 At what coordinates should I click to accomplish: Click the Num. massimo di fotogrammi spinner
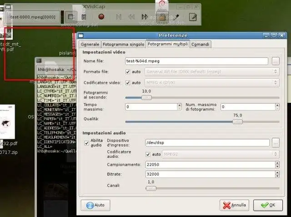point(277,107)
